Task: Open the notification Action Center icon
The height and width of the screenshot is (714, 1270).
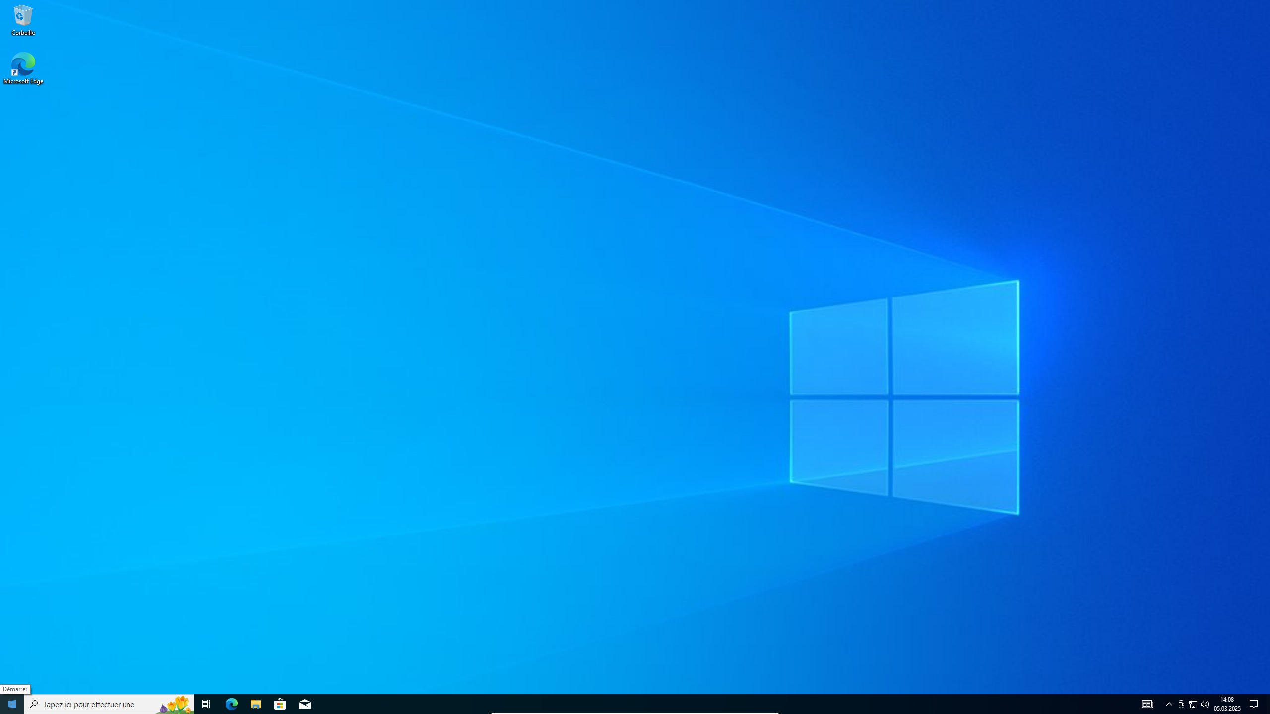Action: tap(1254, 704)
